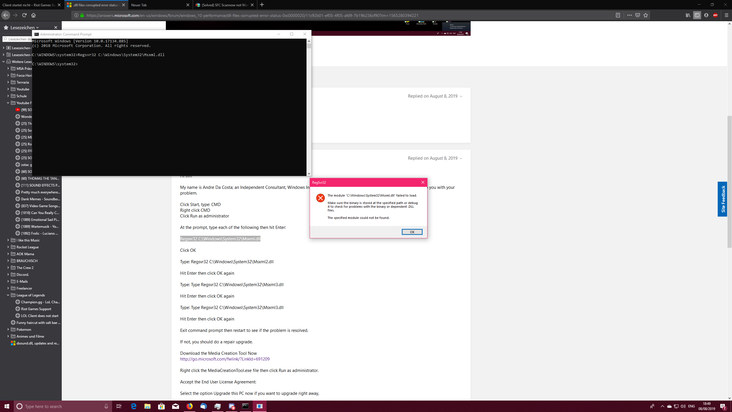Viewport: 732px width, 412px height.
Task: Toggle the sidebar view button
Action: tap(697, 15)
